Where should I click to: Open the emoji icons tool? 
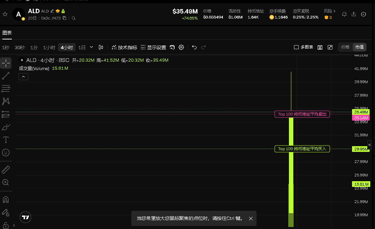(x=6, y=153)
